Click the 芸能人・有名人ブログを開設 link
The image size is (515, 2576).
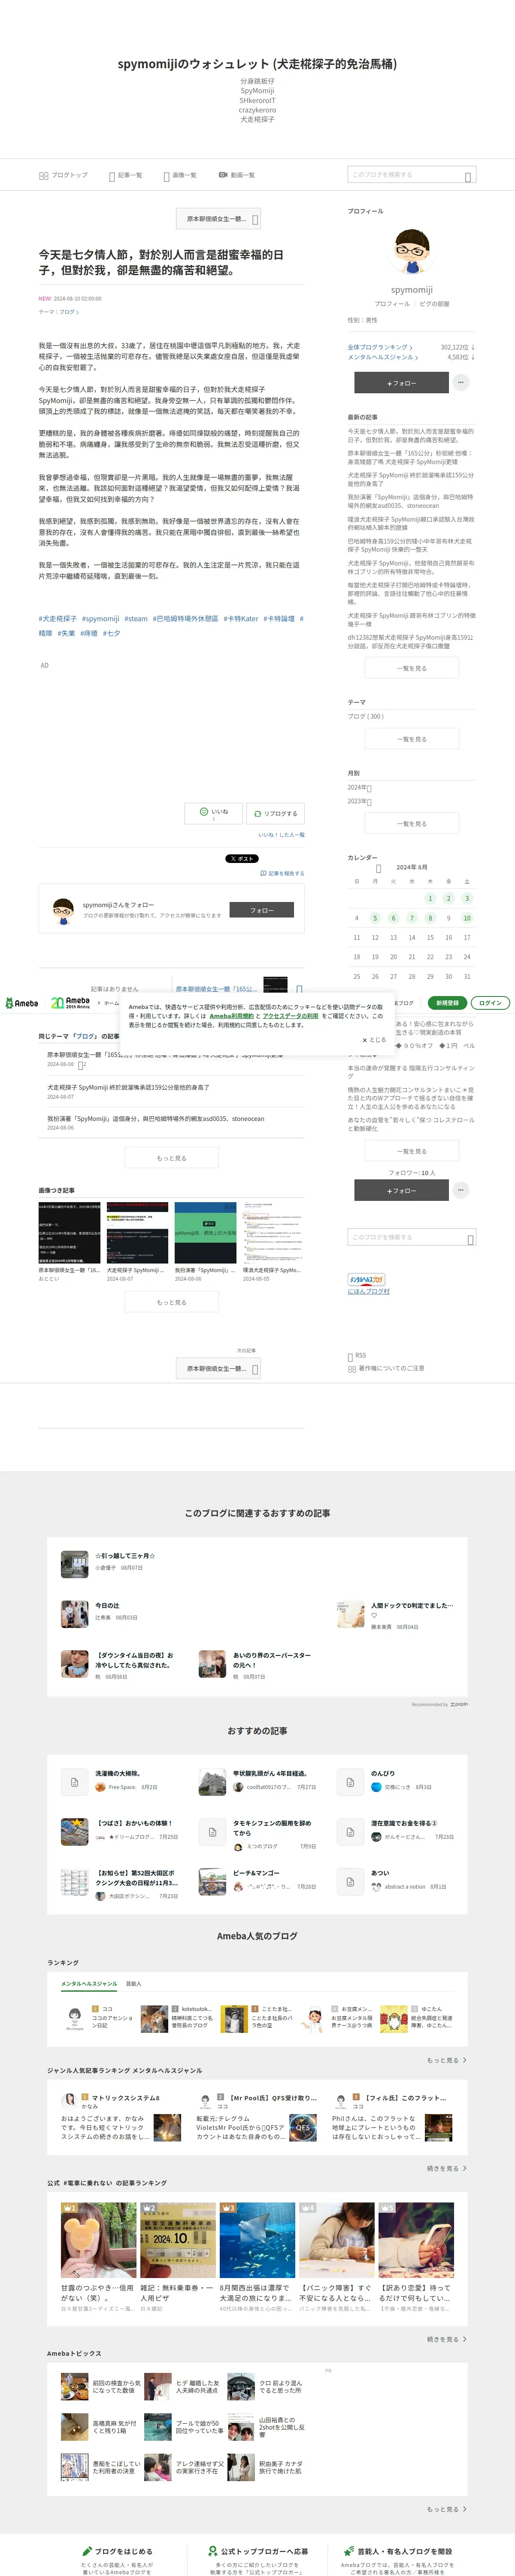tap(397, 2552)
